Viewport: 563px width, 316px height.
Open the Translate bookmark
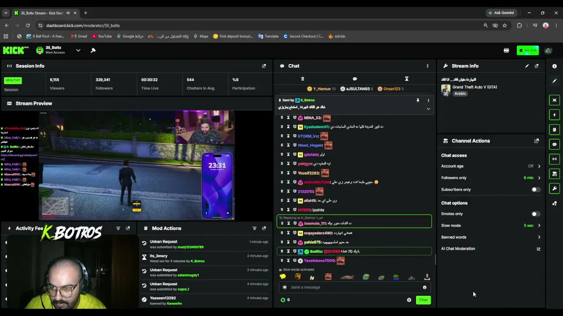pos(268,36)
